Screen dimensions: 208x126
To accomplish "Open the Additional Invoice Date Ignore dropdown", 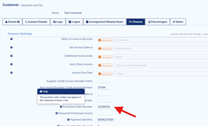I will pyautogui.click(x=161, y=57).
